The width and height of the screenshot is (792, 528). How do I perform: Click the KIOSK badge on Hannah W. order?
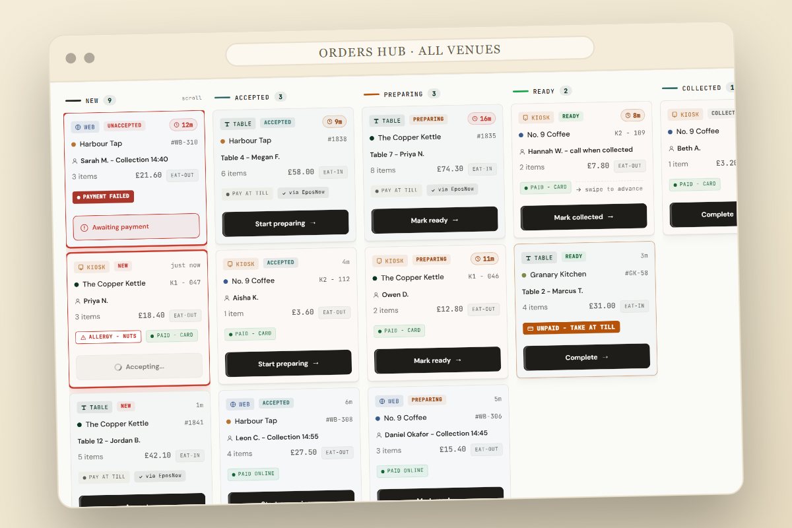click(x=536, y=117)
